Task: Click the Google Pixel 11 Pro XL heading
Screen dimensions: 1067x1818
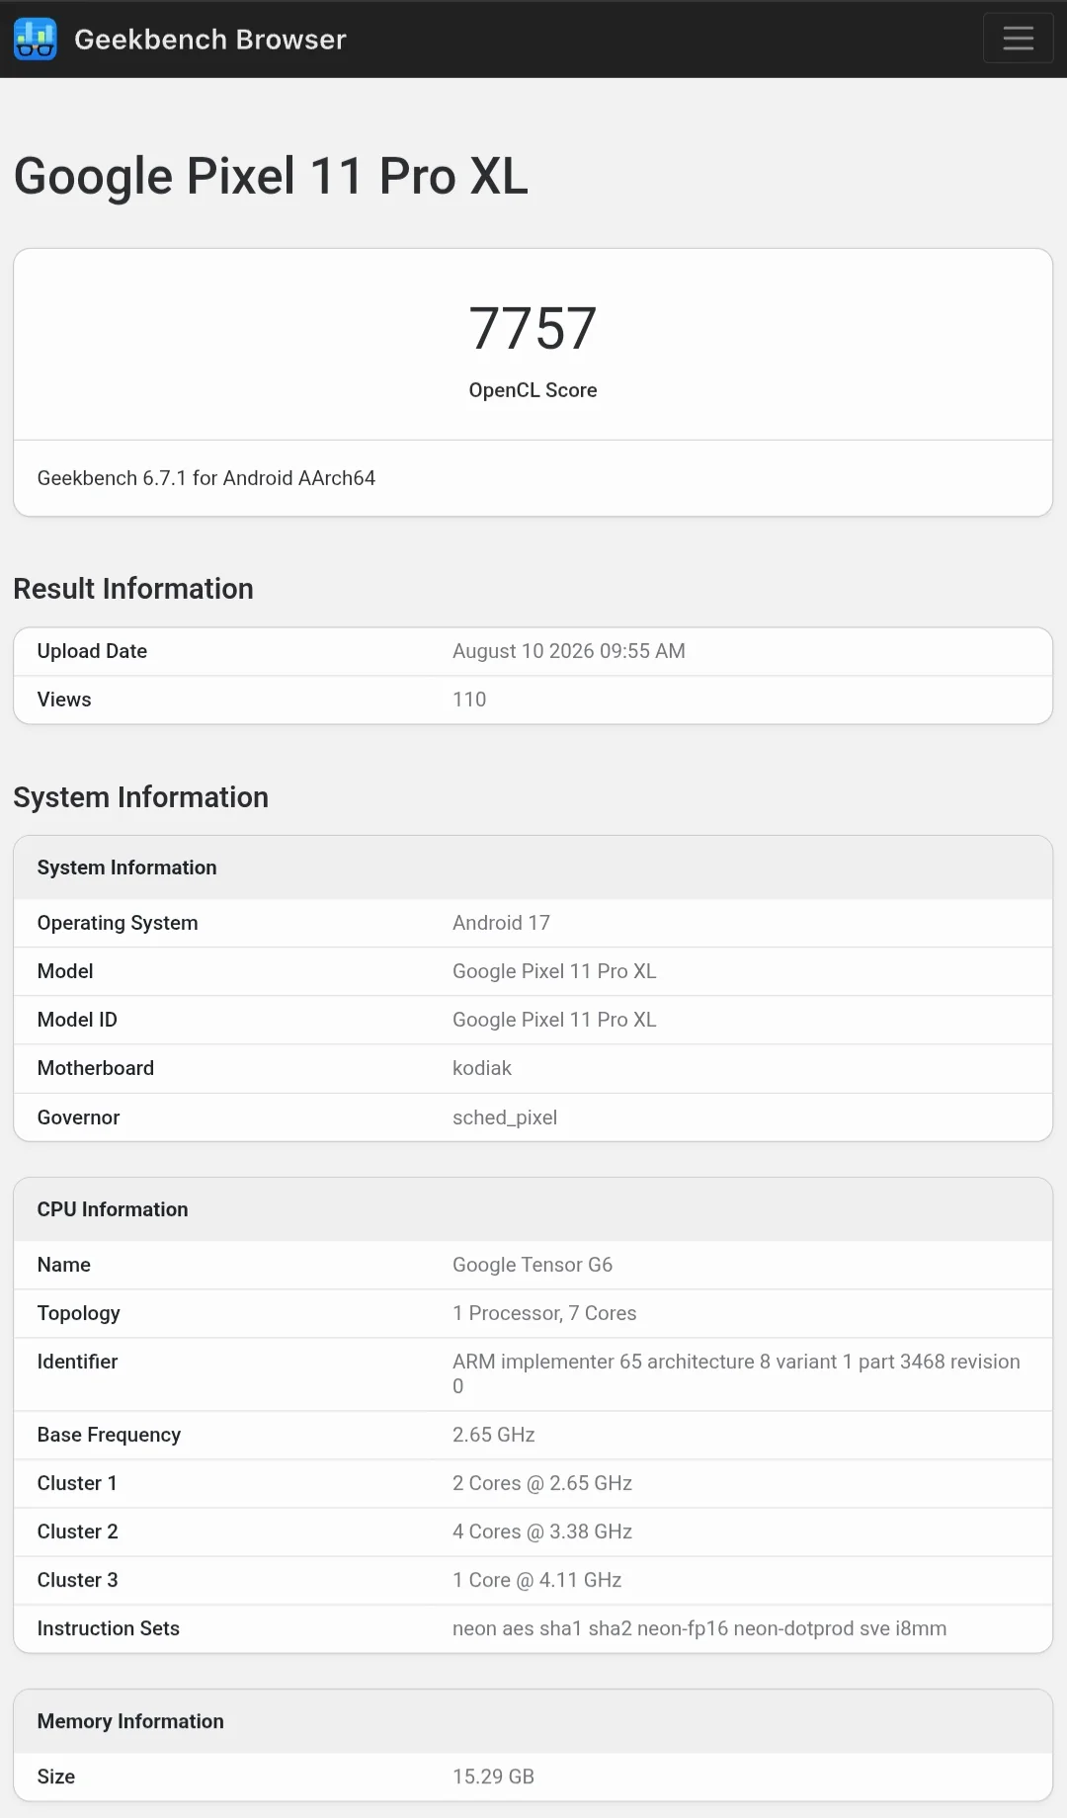Action: pos(271,176)
